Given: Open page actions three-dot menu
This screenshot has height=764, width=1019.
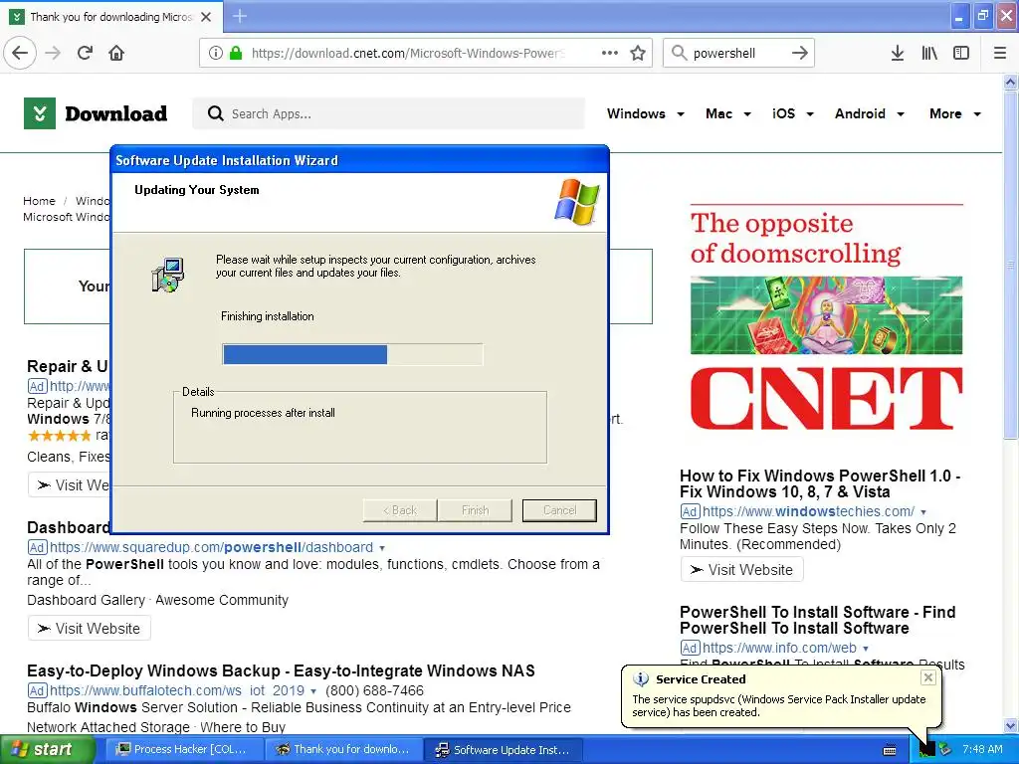Looking at the screenshot, I should click(610, 53).
